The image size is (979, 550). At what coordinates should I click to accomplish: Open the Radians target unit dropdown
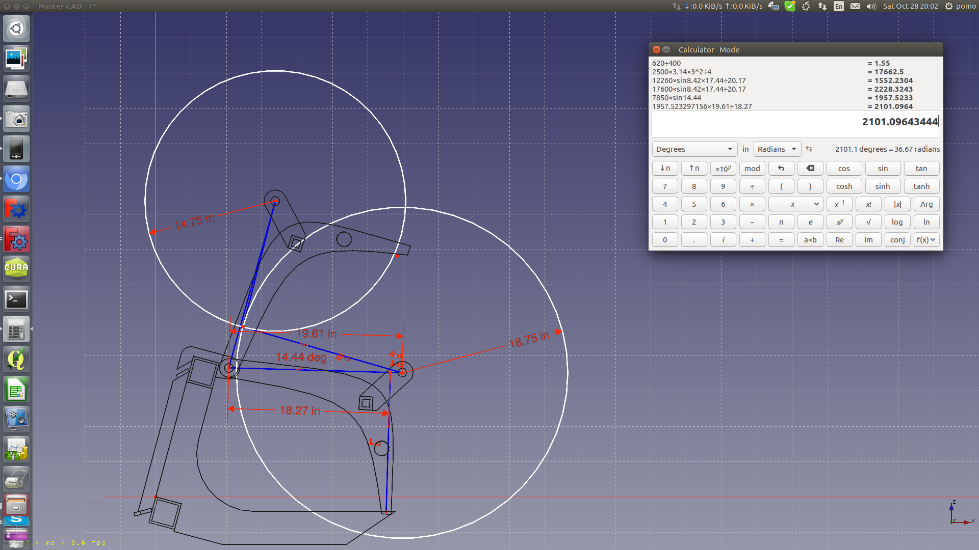[x=777, y=149]
